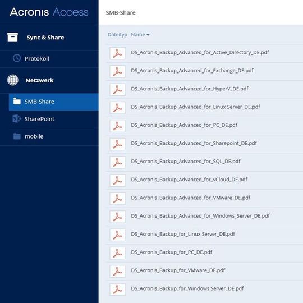Open DS_Acronis_Backup_Advanced_for_Linux Server_DE.pdf
Viewport: 303px width, 303px height.
point(195,107)
